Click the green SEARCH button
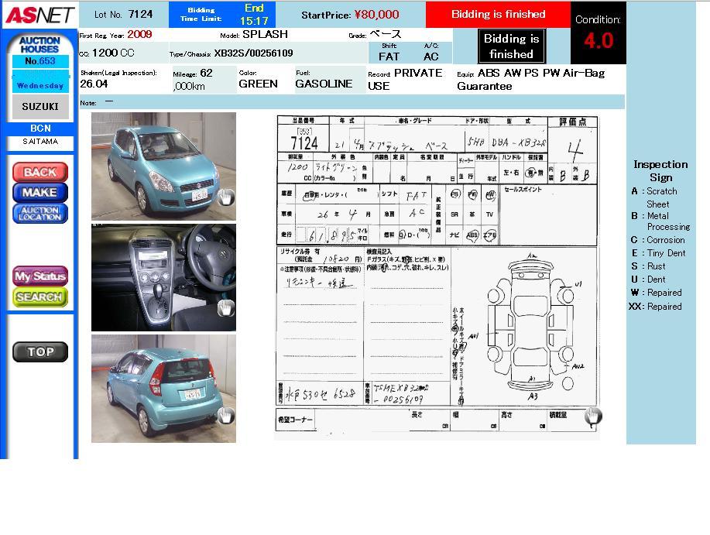 coord(40,297)
